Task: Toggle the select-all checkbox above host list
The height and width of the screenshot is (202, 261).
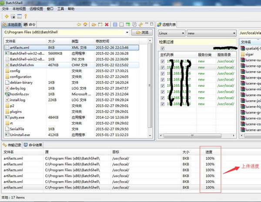Action: [x=163, y=48]
